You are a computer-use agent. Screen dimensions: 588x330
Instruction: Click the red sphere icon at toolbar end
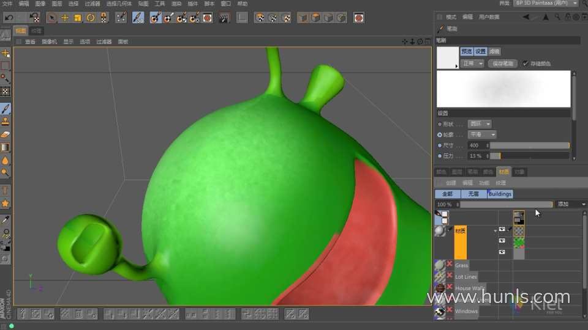(358, 18)
